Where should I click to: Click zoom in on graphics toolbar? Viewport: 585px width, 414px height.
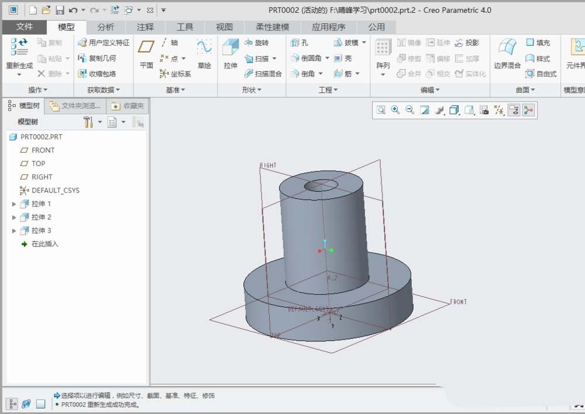coord(395,110)
